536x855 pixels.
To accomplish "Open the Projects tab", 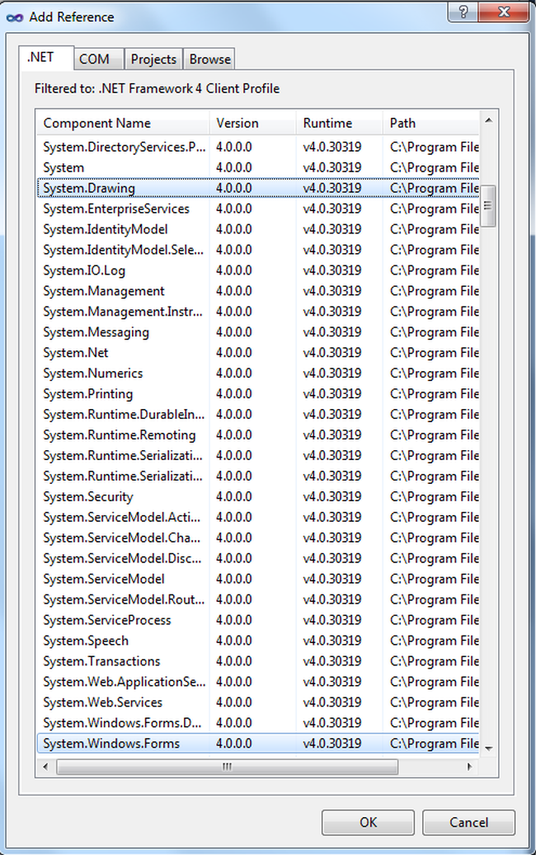I will tap(153, 59).
